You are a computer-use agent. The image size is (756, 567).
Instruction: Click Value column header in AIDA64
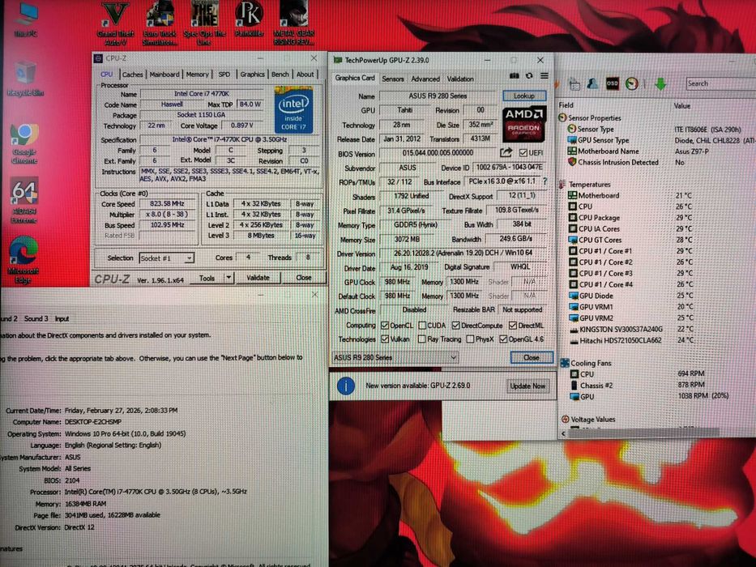tap(682, 105)
